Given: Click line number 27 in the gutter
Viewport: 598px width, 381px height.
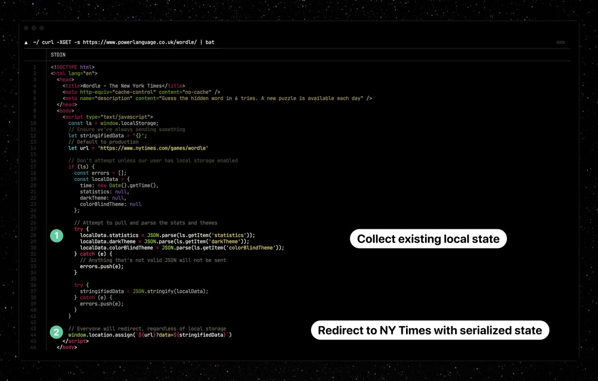Looking at the screenshot, I should 33,229.
